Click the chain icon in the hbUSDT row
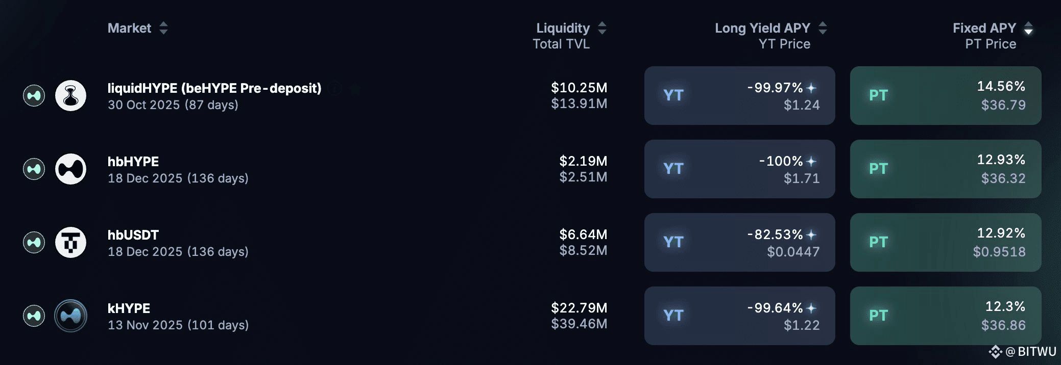This screenshot has width=1061, height=365. click(x=34, y=242)
